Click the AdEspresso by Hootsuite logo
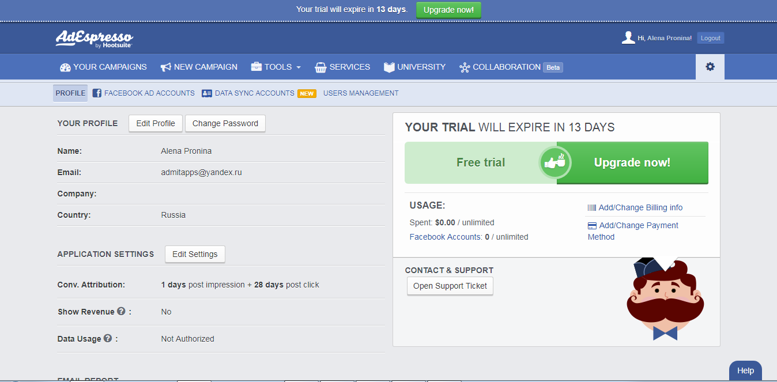The height and width of the screenshot is (382, 777). [x=94, y=39]
